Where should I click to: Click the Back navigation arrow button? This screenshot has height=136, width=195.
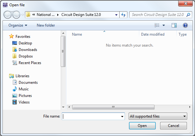click(7, 15)
